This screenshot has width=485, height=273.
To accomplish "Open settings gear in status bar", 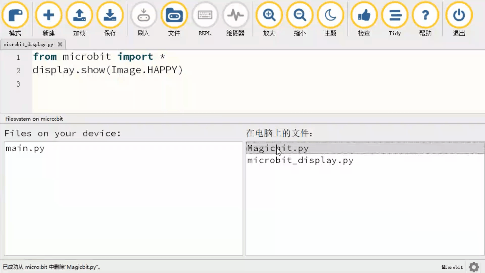I will point(474,267).
